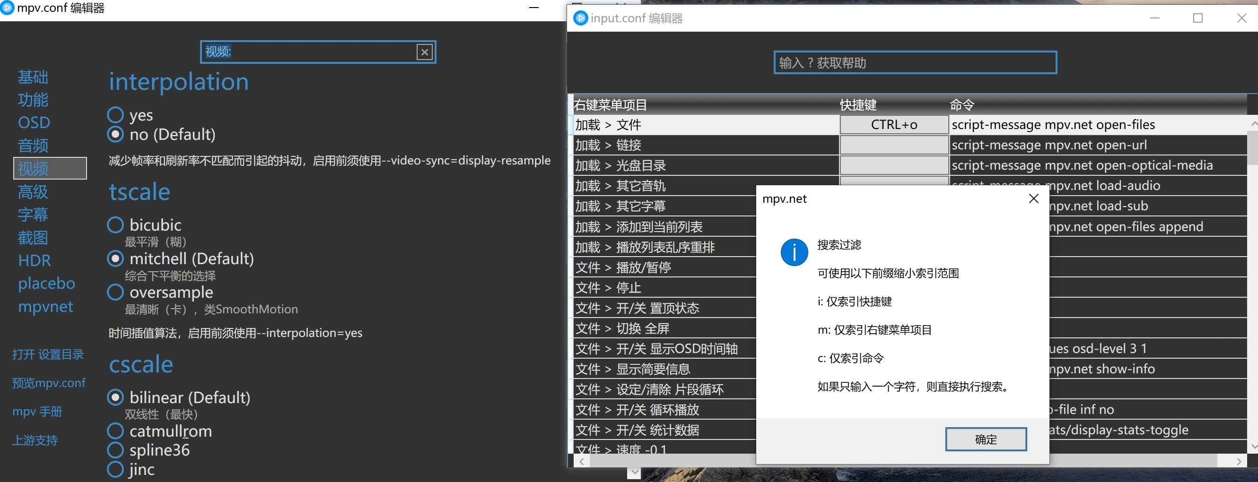Open the OSD settings category
This screenshot has height=482, width=1258.
point(34,122)
